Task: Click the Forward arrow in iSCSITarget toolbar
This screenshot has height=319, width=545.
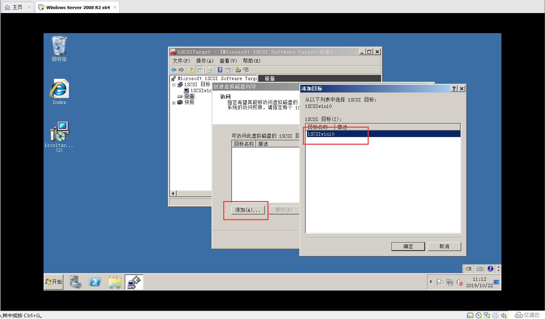Action: 181,70
